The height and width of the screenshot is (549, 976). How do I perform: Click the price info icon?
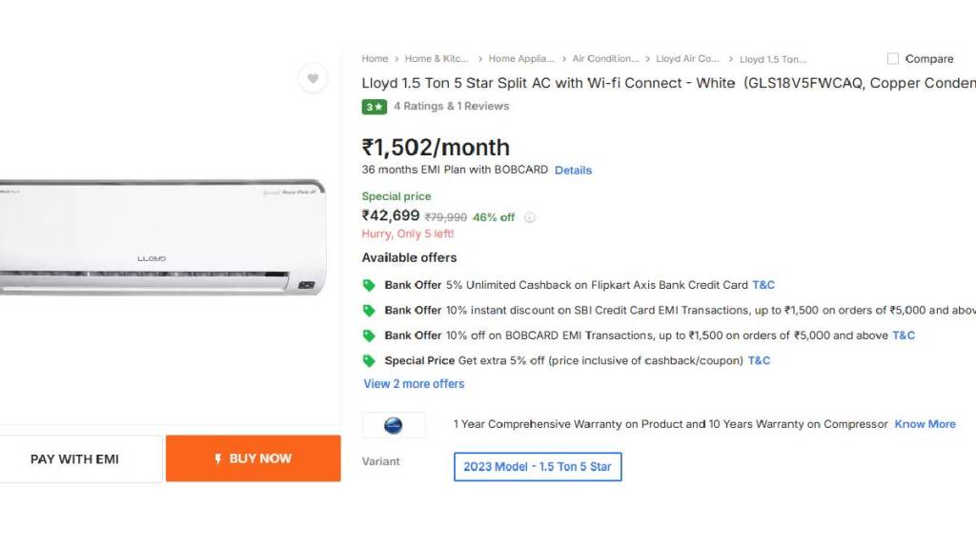pyautogui.click(x=530, y=217)
